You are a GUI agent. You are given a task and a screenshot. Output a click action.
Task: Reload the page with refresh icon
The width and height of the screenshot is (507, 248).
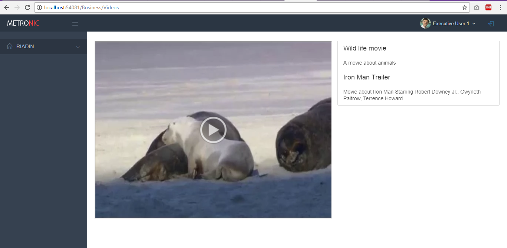click(27, 7)
